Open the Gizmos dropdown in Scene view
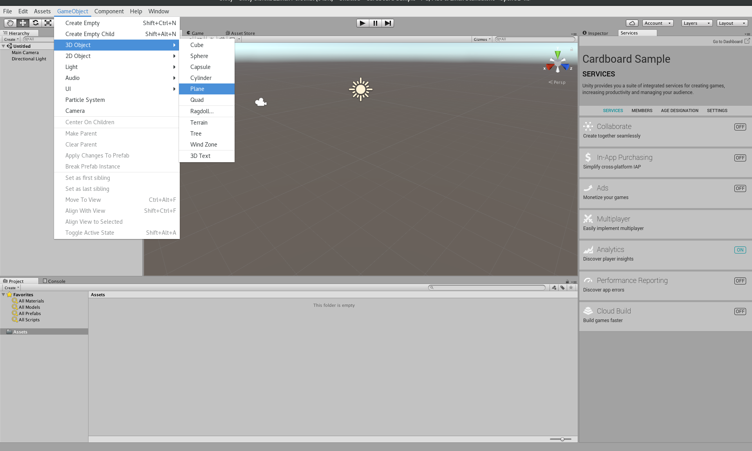 tap(482, 39)
